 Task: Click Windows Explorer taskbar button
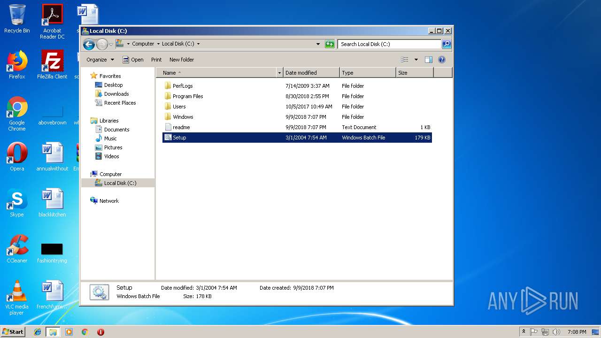53,332
